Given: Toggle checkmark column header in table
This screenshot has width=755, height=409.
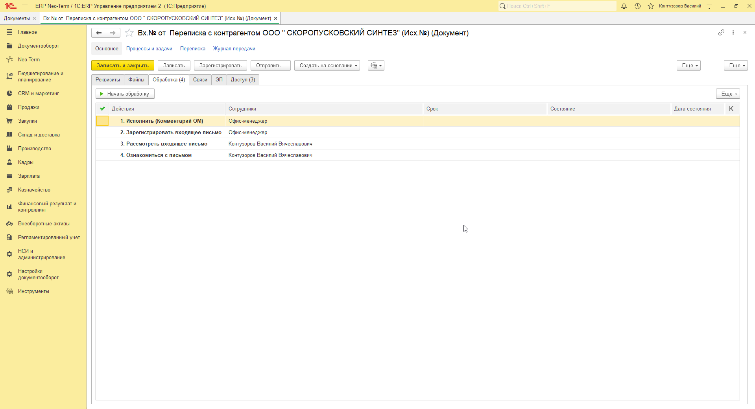Looking at the screenshot, I should (102, 109).
